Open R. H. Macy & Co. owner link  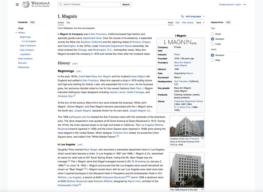tap(183, 107)
